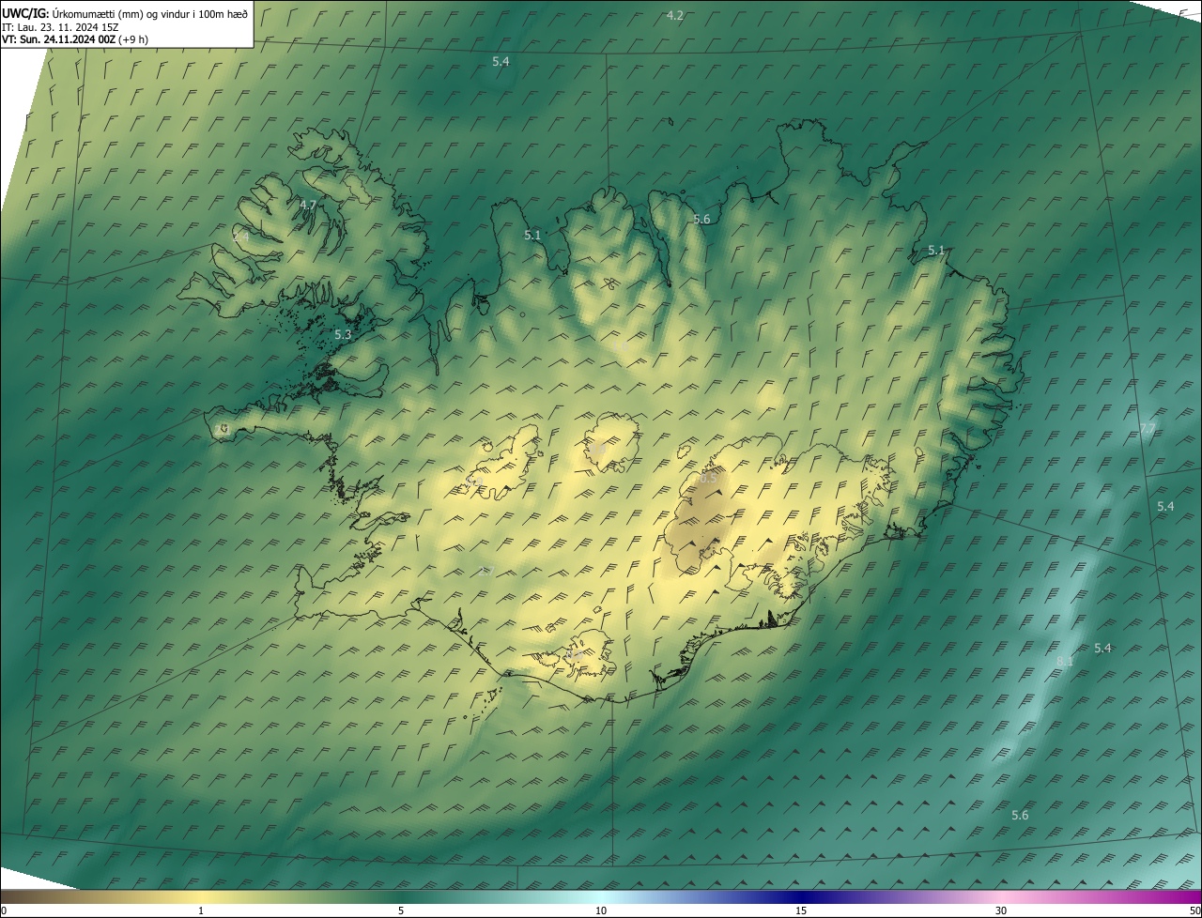This screenshot has height=918, width=1202.
Task: Click the "7.7" value label off the east coast
Action: click(1148, 429)
